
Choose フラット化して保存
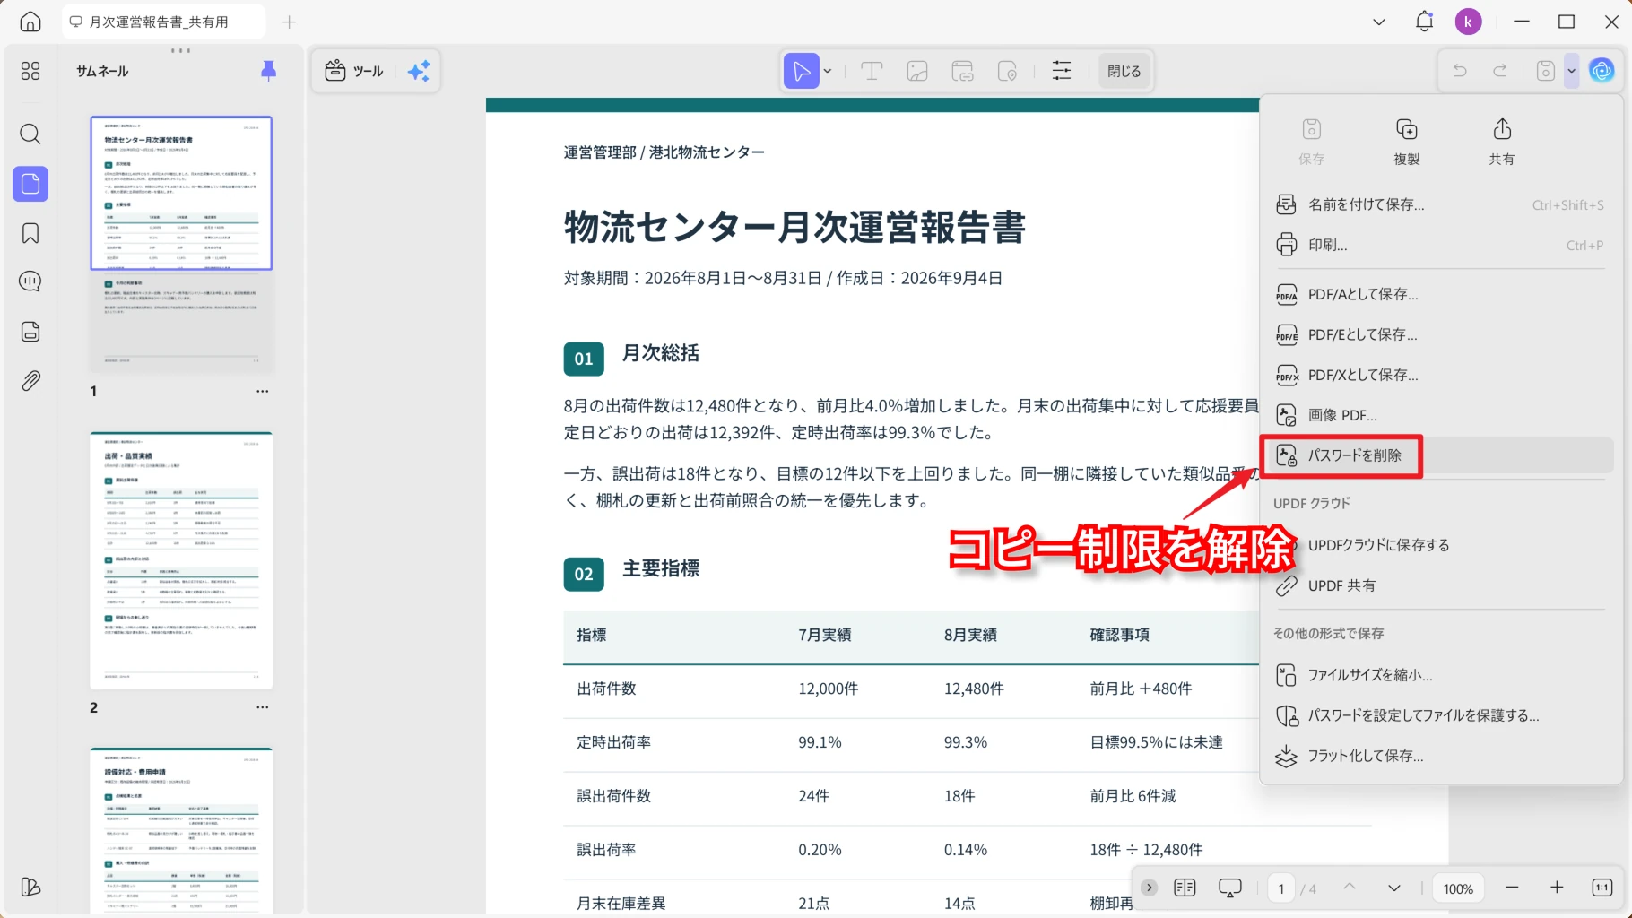[1440, 756]
